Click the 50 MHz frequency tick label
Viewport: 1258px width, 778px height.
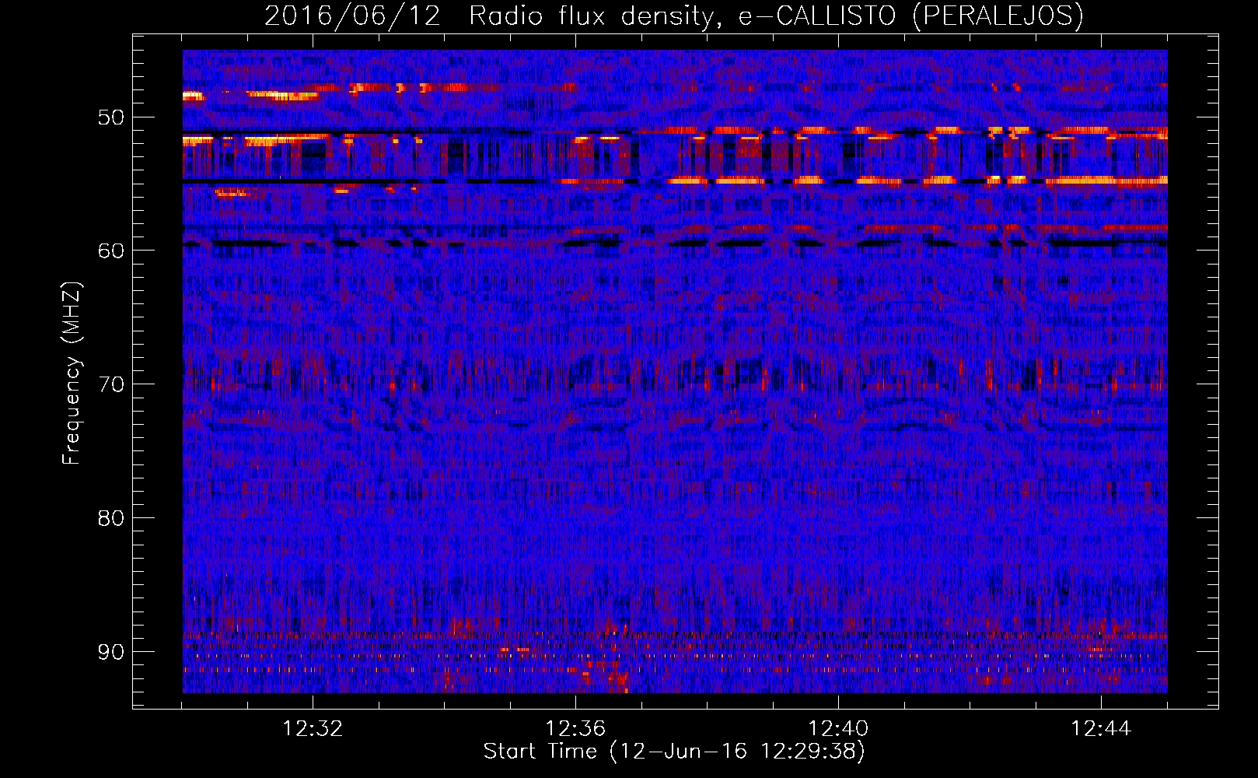[x=110, y=118]
